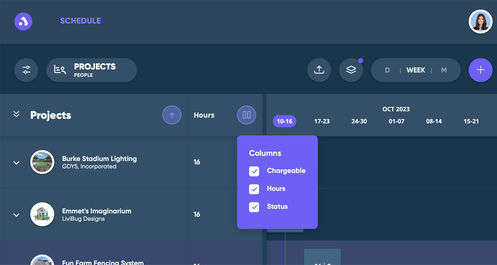Collapse all projects double chevron
The height and width of the screenshot is (265, 497).
16,114
